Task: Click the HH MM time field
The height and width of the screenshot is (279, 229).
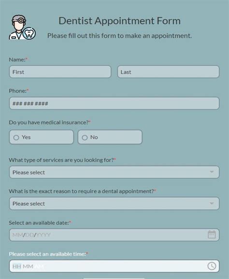Action: [114, 266]
